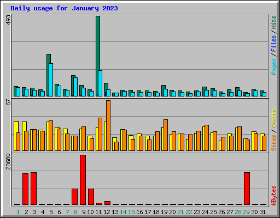This screenshot has width=280, height=218.
Task: Click the 23680 y-axis value
Action: (8, 162)
